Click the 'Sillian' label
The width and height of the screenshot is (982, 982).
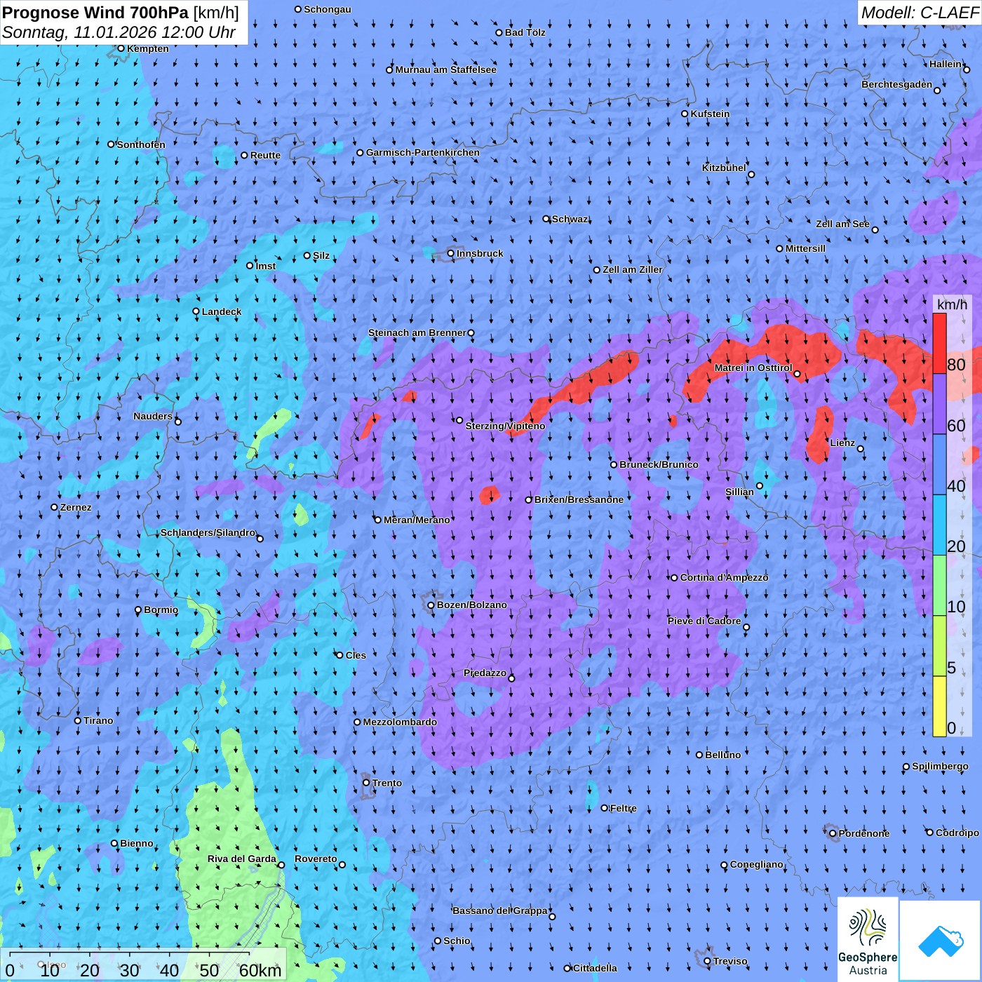point(740,492)
